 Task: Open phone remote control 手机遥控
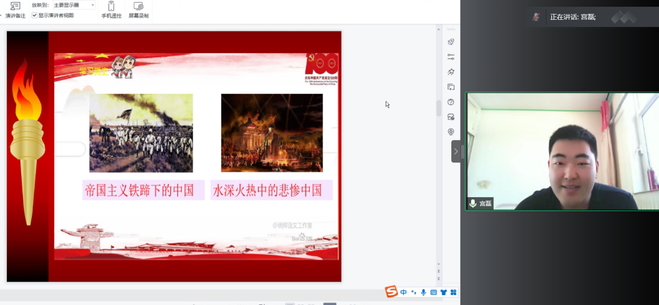point(110,9)
